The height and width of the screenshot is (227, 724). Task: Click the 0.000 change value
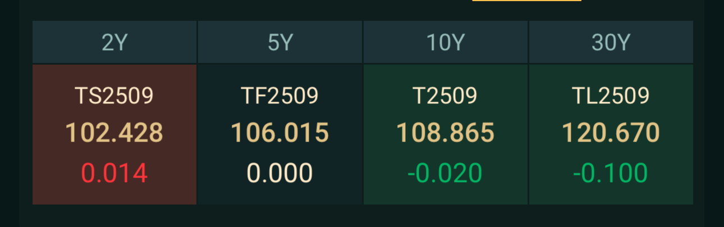pos(280,173)
